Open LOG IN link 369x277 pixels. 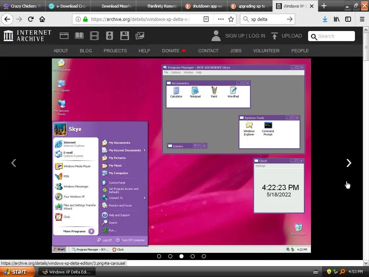click(x=257, y=36)
